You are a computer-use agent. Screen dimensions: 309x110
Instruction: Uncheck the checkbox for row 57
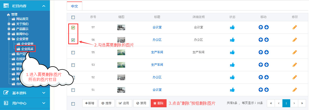(73, 27)
